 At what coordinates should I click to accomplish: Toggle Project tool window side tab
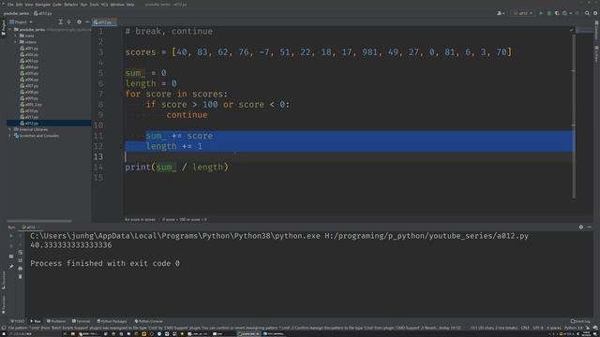coord(3,28)
